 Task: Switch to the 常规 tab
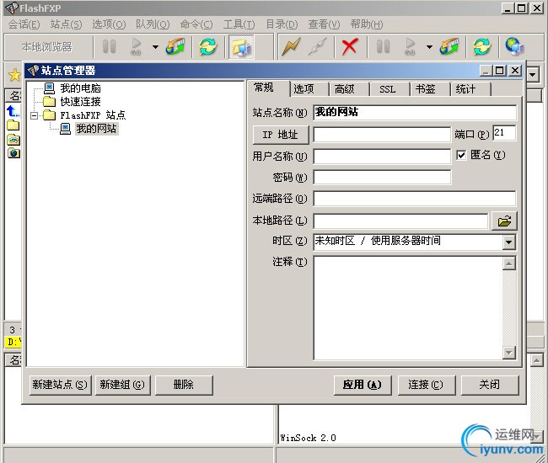[268, 88]
